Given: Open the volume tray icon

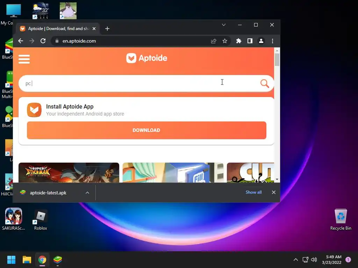Looking at the screenshot, I should [x=314, y=260].
